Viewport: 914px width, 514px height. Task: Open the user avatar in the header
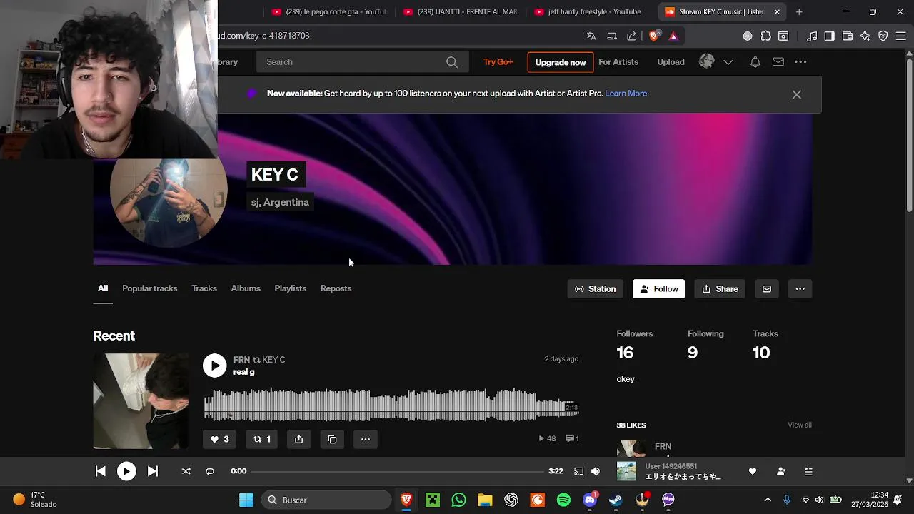706,61
